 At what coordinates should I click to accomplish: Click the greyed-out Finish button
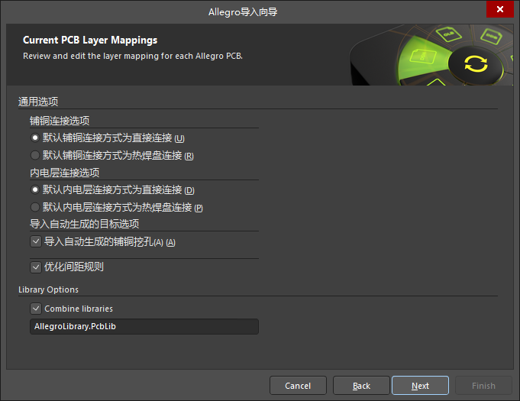[x=483, y=386]
